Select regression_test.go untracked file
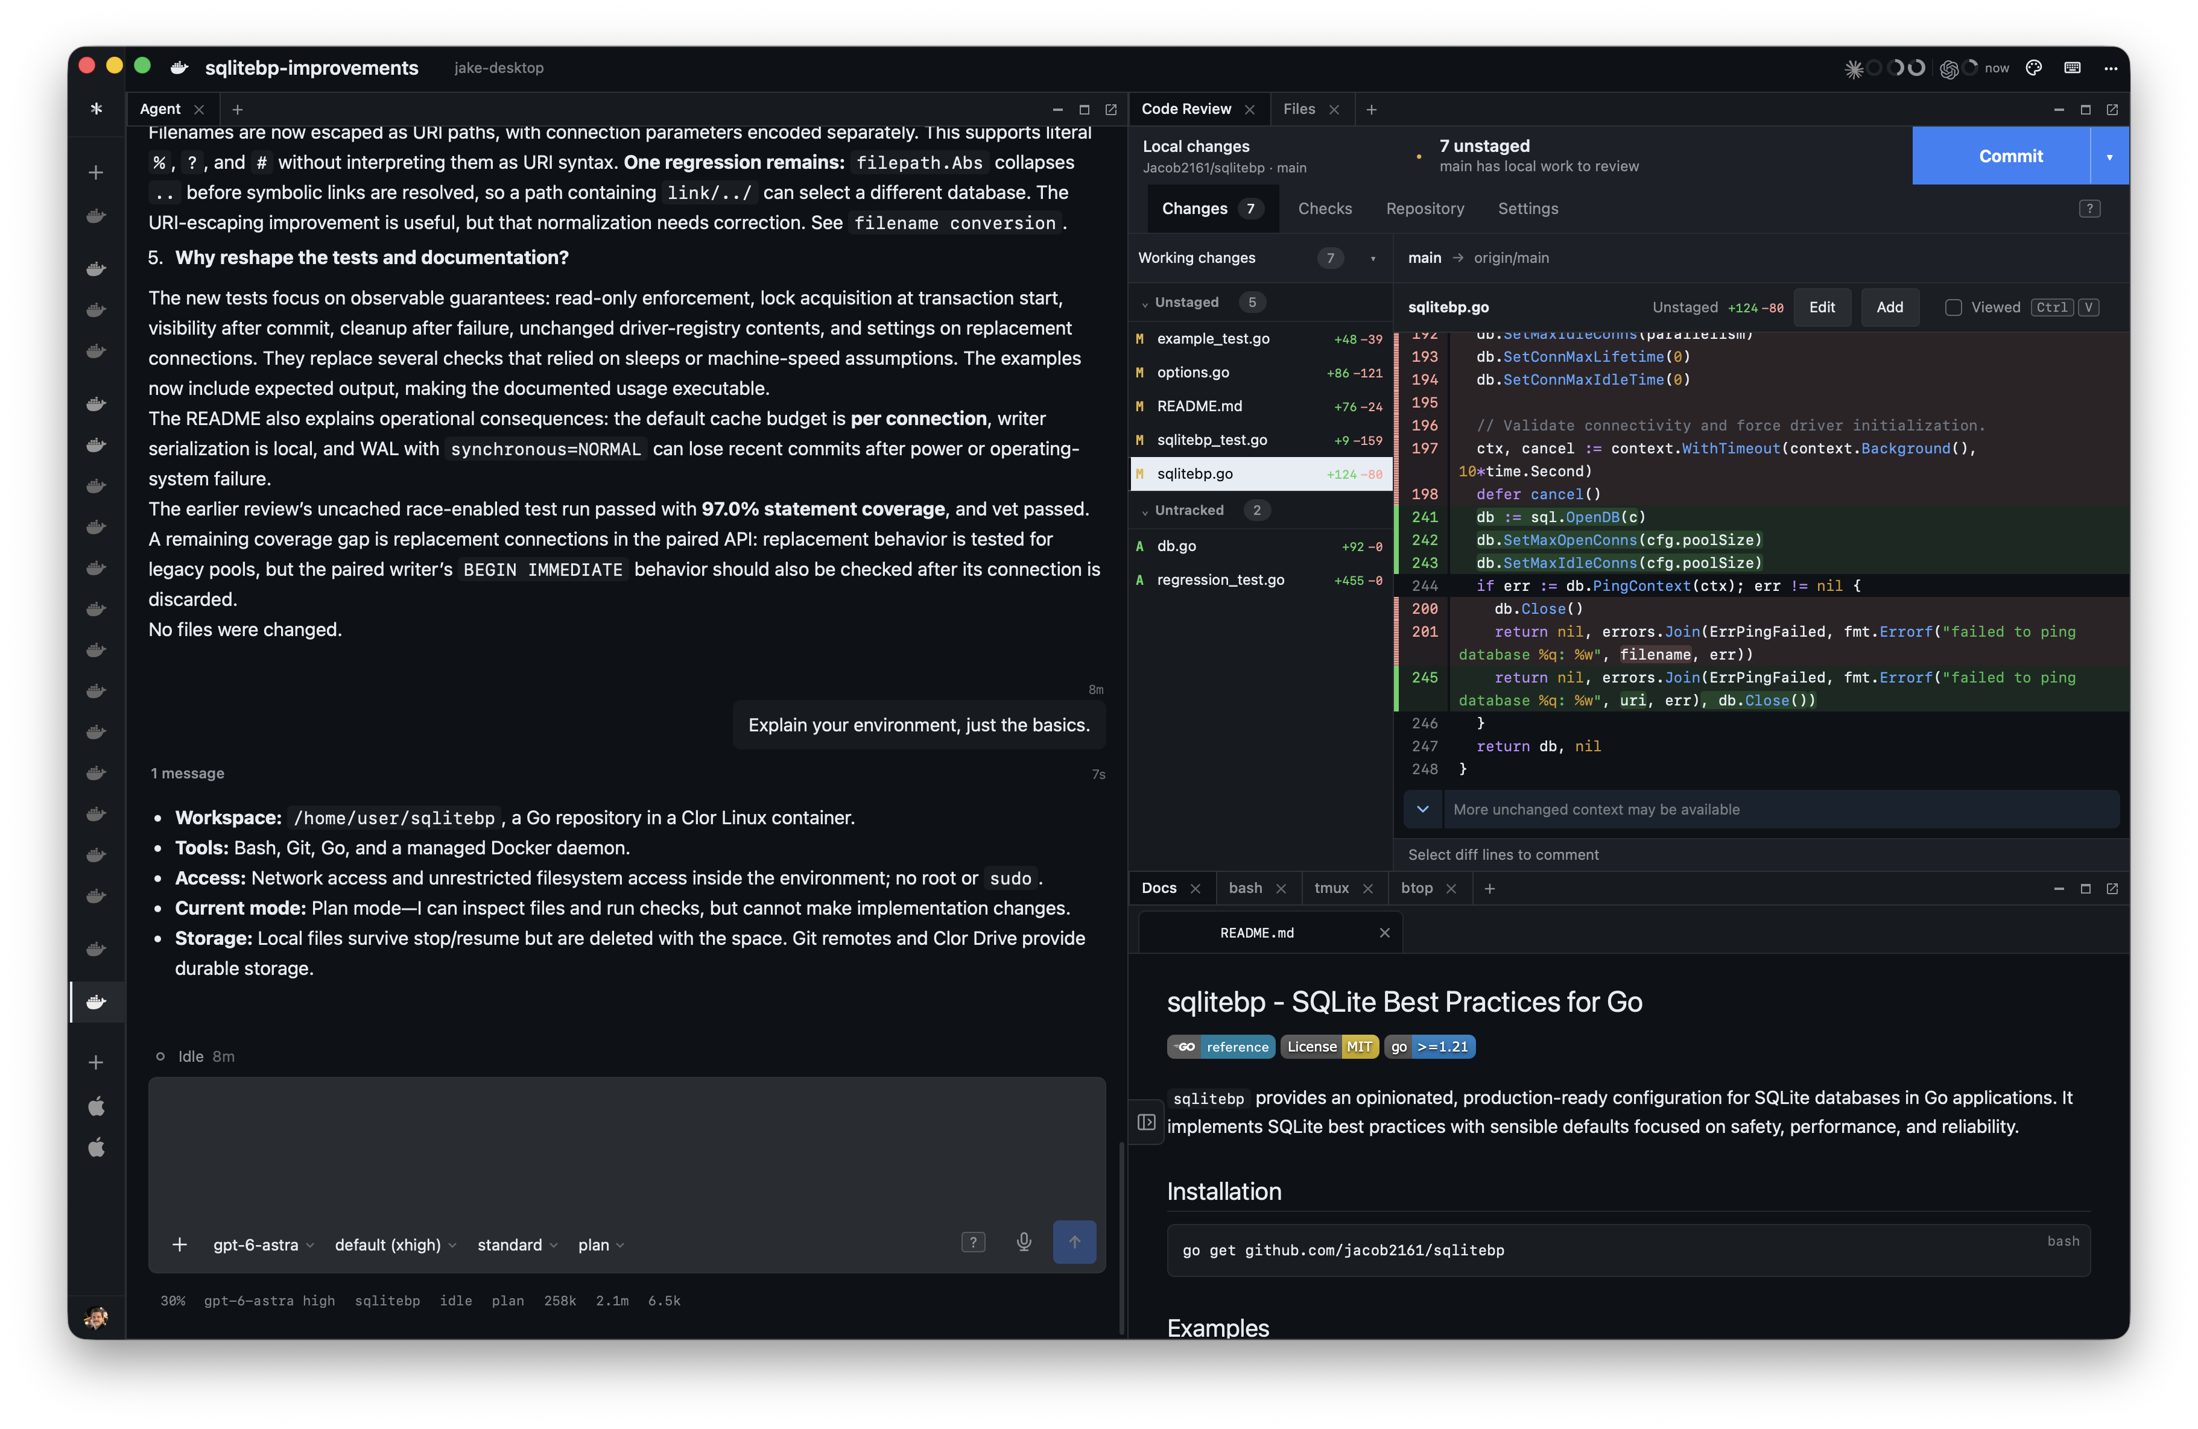 [x=1261, y=579]
